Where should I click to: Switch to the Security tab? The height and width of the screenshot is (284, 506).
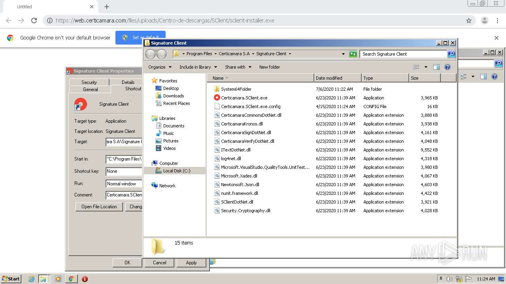coord(89,82)
